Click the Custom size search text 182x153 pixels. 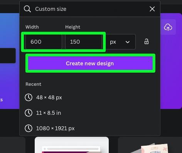pyautogui.click(x=51, y=9)
